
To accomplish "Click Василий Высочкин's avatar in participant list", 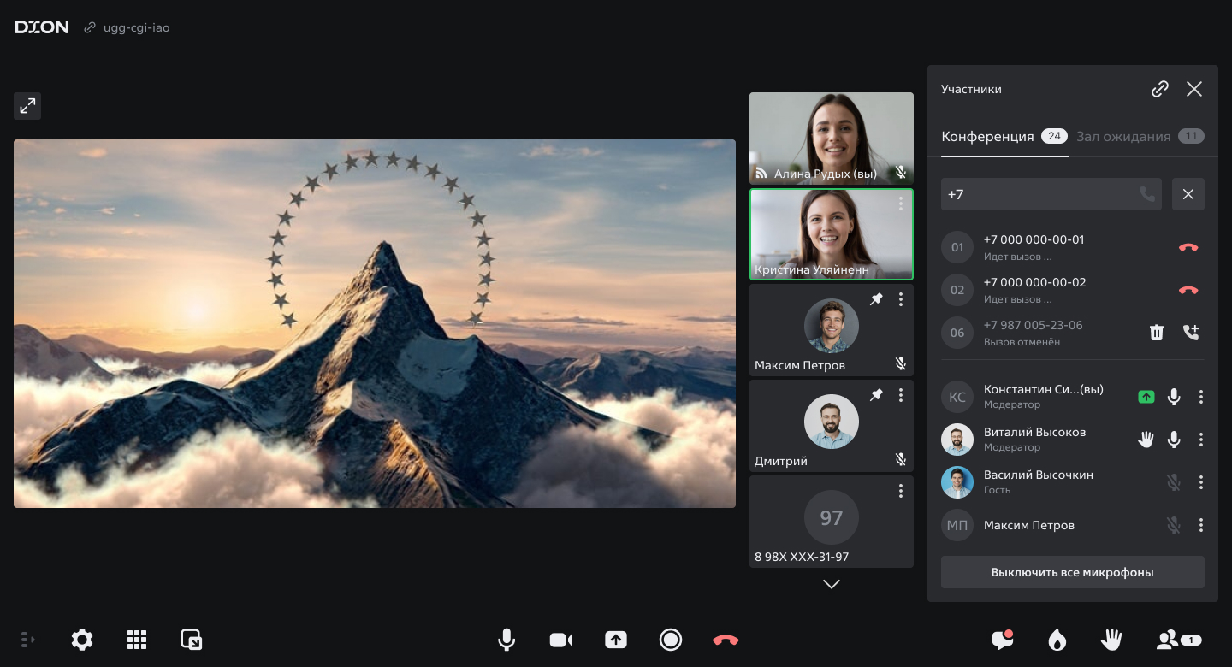I will 957,482.
